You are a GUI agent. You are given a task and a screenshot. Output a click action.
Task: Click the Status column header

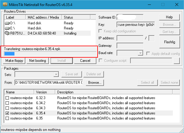coord(76,17)
